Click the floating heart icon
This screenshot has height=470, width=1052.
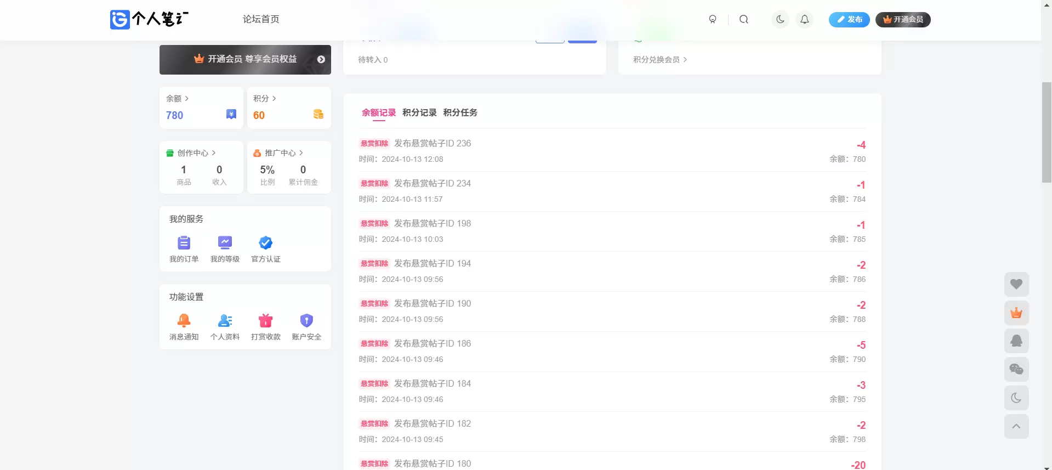point(1016,284)
